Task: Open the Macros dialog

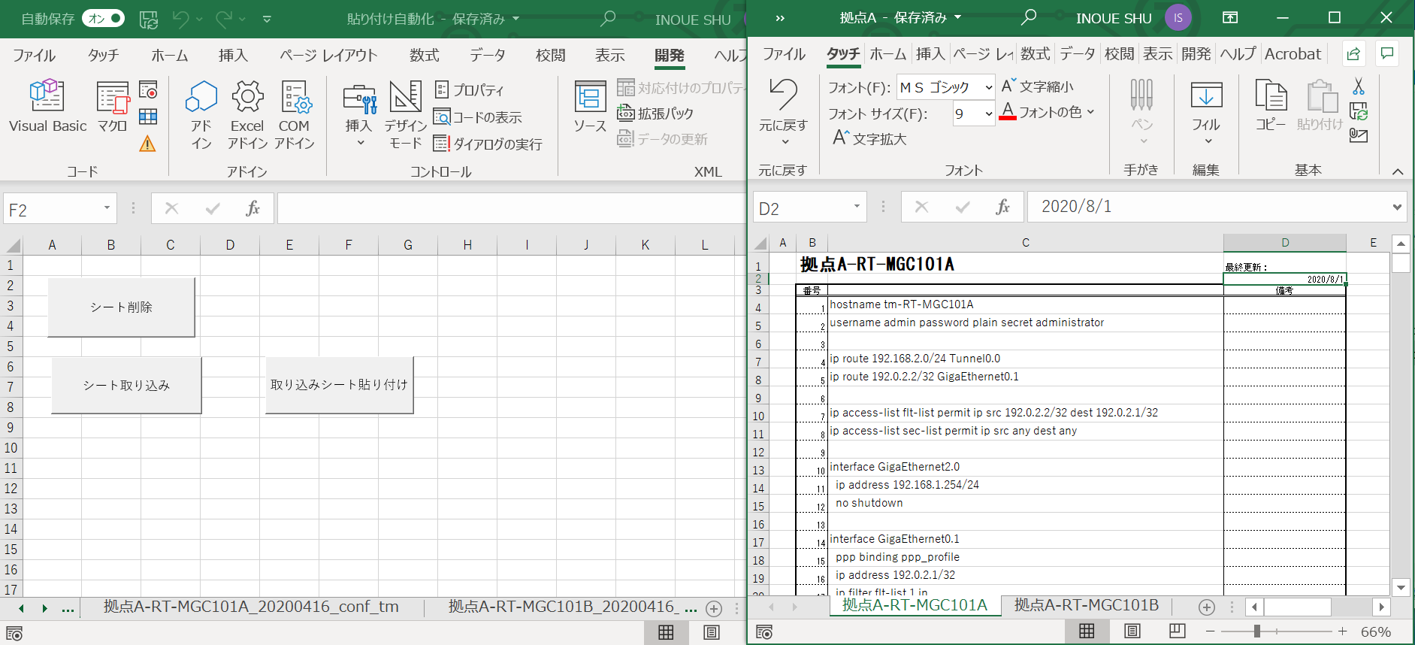Action: click(x=113, y=107)
